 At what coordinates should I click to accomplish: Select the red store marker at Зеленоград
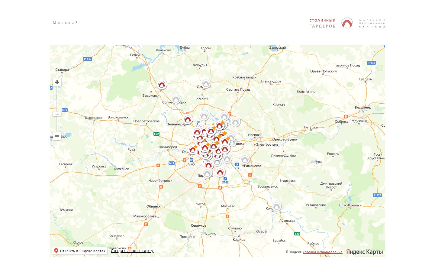tap(188, 119)
